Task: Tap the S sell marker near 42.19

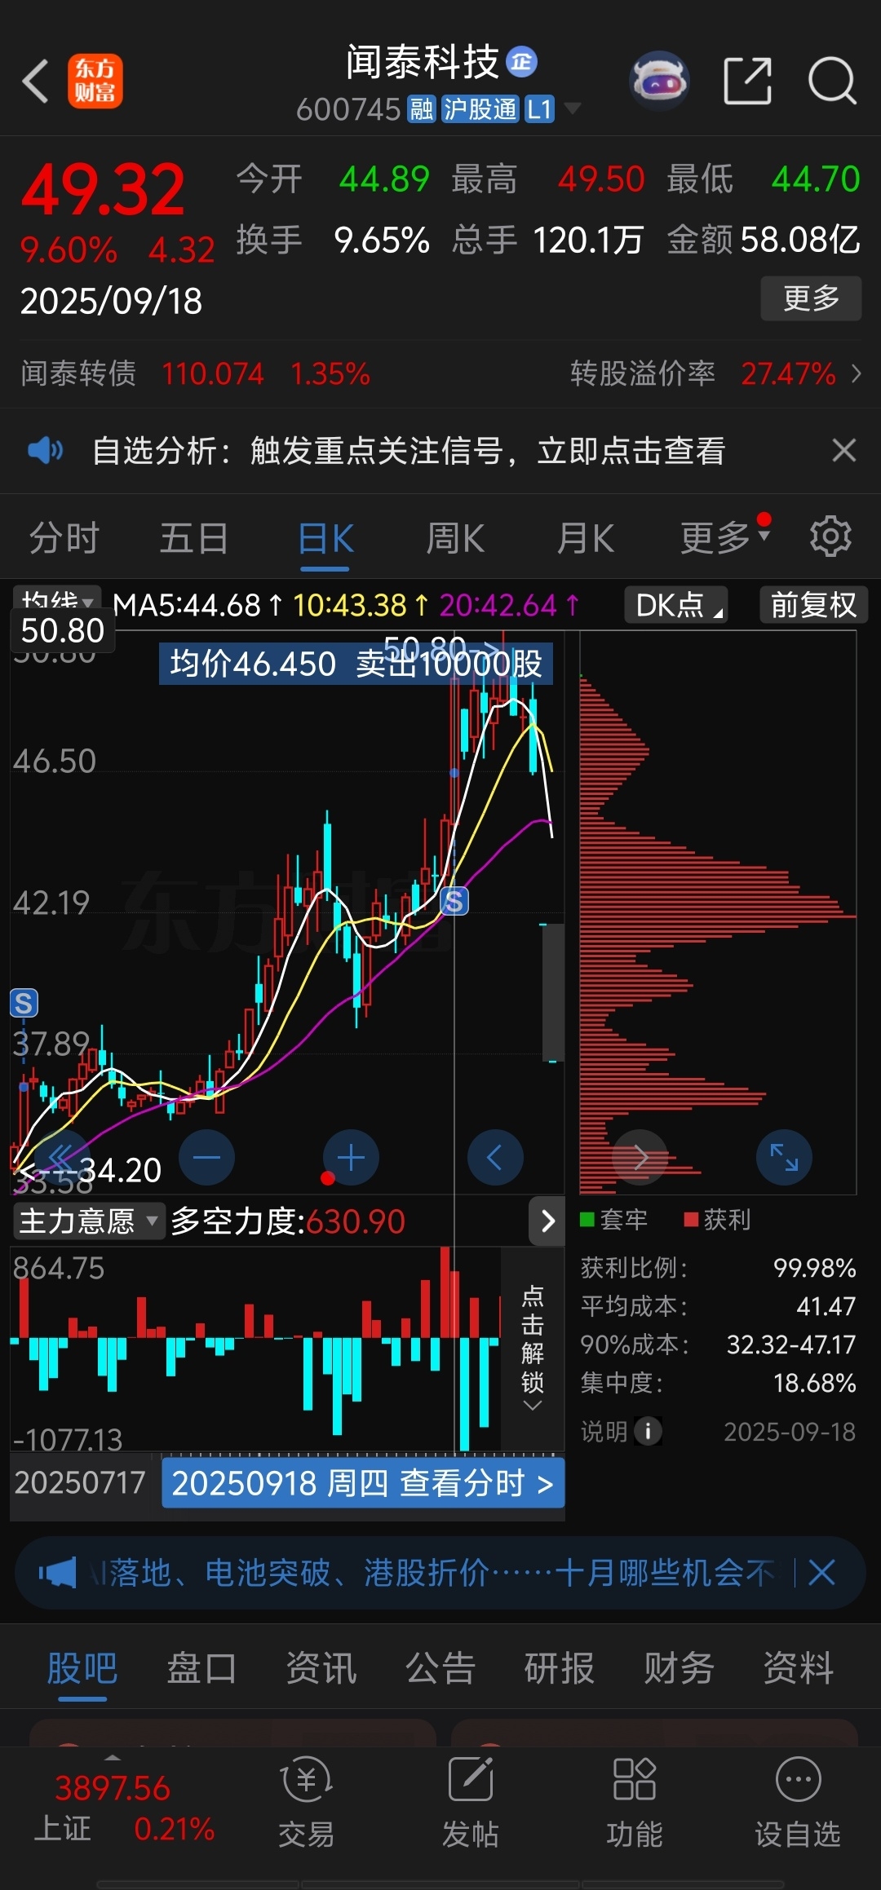Action: click(x=454, y=901)
